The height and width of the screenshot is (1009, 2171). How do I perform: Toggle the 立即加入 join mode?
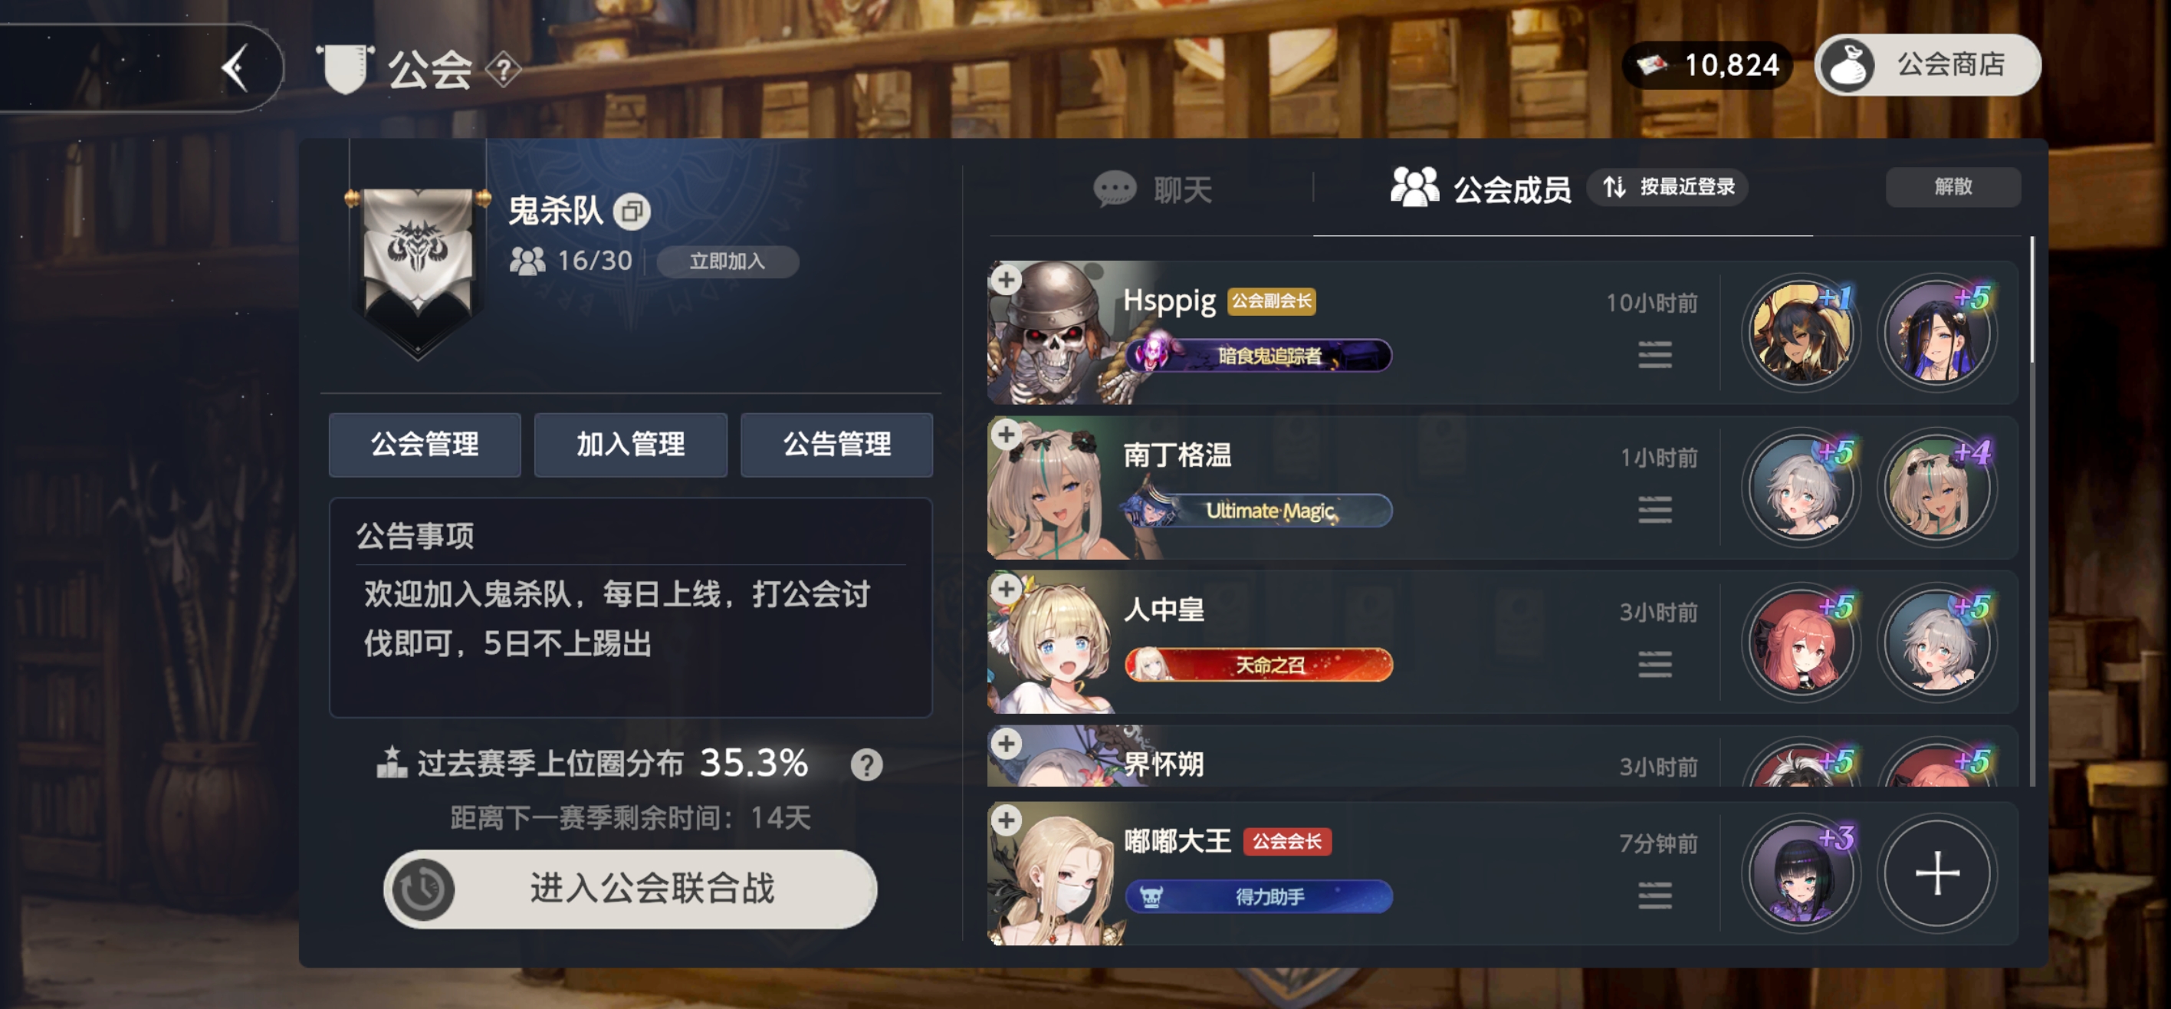tap(727, 261)
